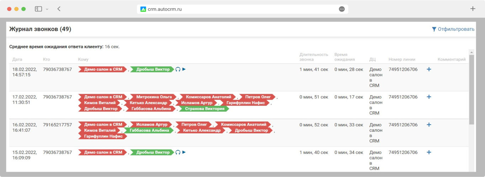This screenshot has height=177, width=485.
Task: Click headphones icon in 15.02.2022 call row
Action: pyautogui.click(x=178, y=152)
